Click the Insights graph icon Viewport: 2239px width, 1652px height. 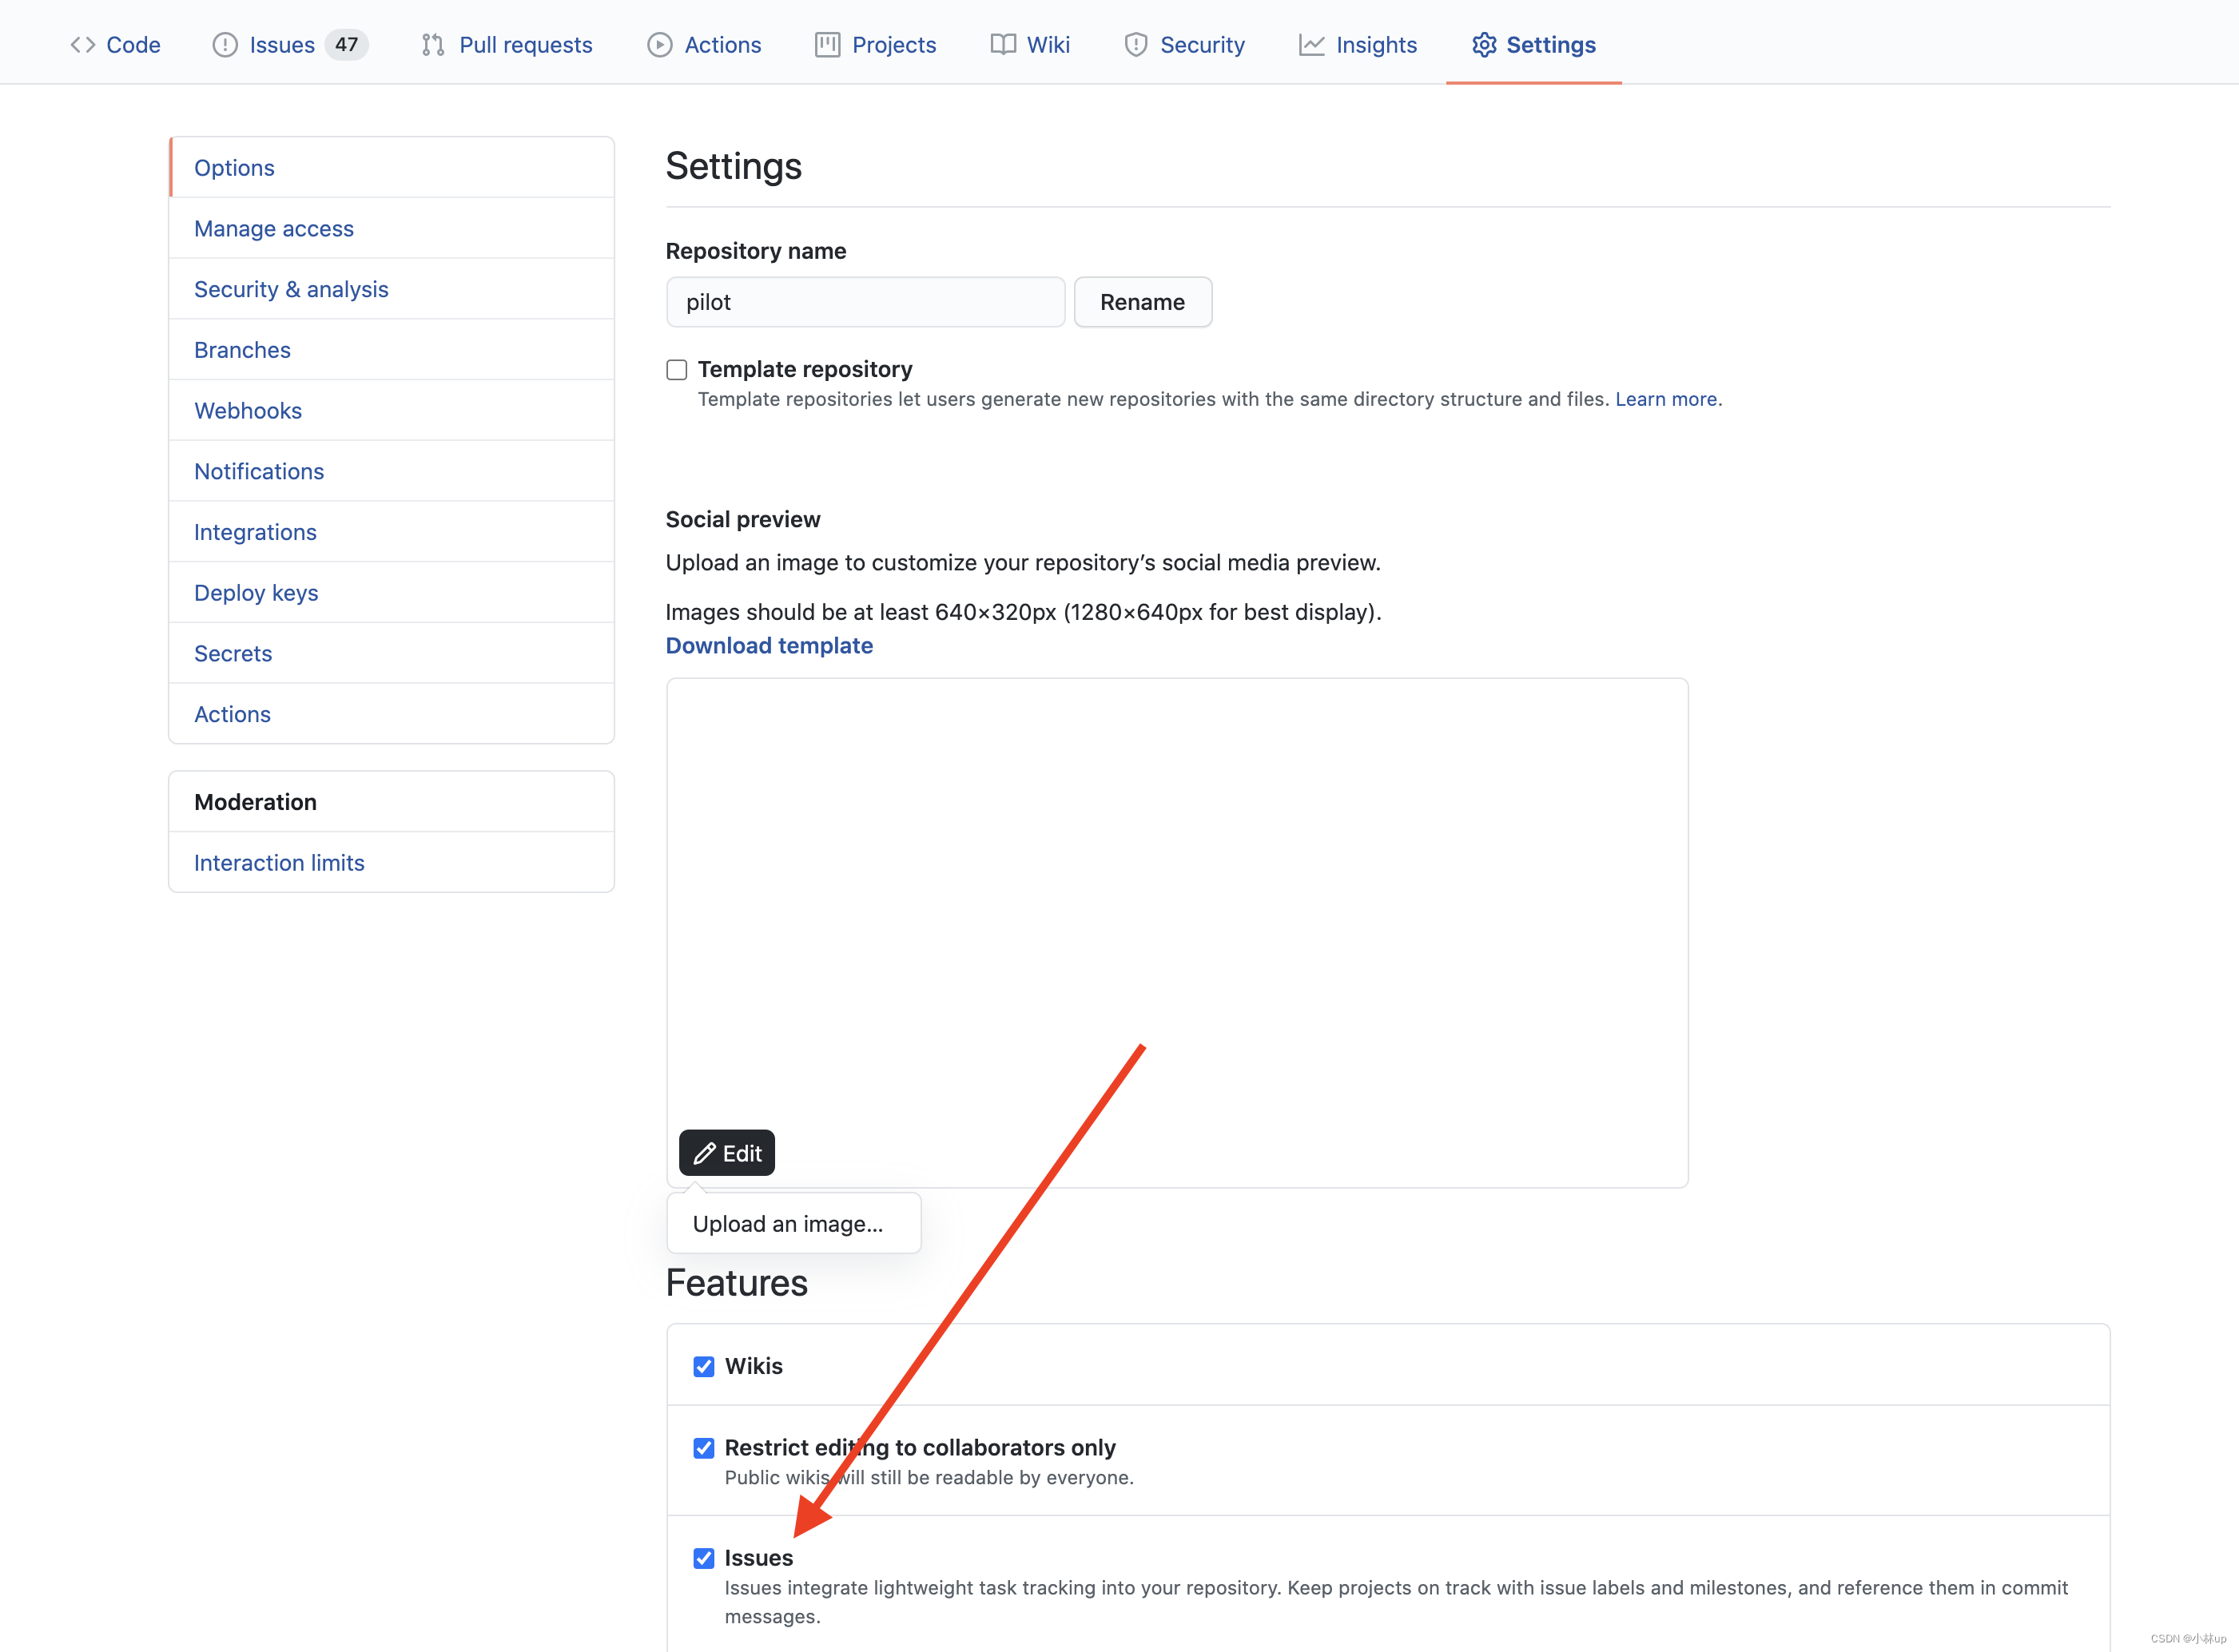pyautogui.click(x=1310, y=43)
